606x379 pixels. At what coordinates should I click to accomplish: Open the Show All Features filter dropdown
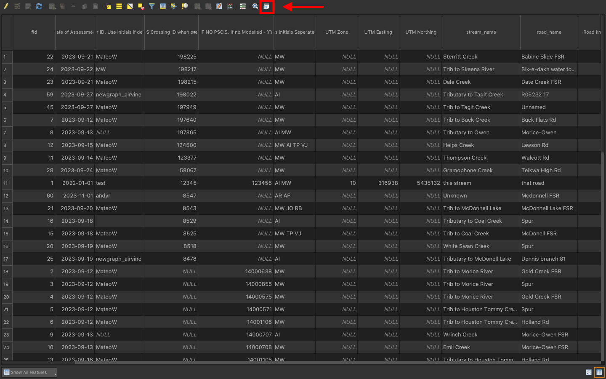[29, 372]
